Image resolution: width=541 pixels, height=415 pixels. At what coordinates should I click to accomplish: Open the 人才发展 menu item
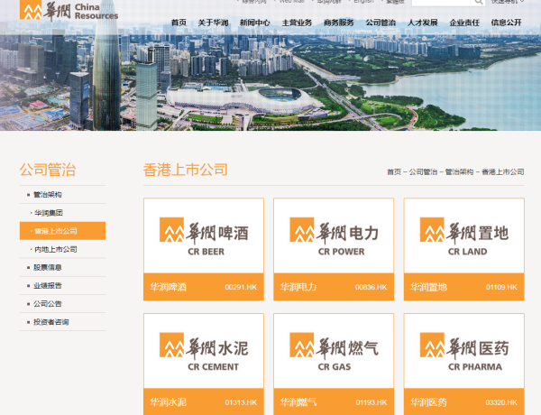[x=423, y=23]
